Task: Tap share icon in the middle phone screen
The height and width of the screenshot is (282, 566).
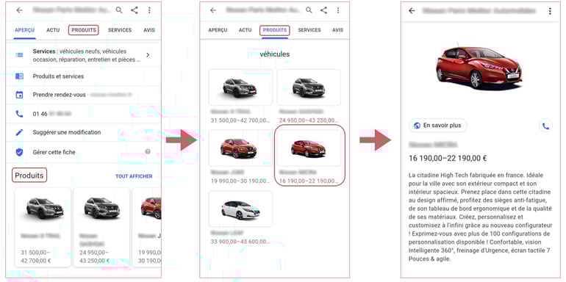Action: tap(323, 10)
